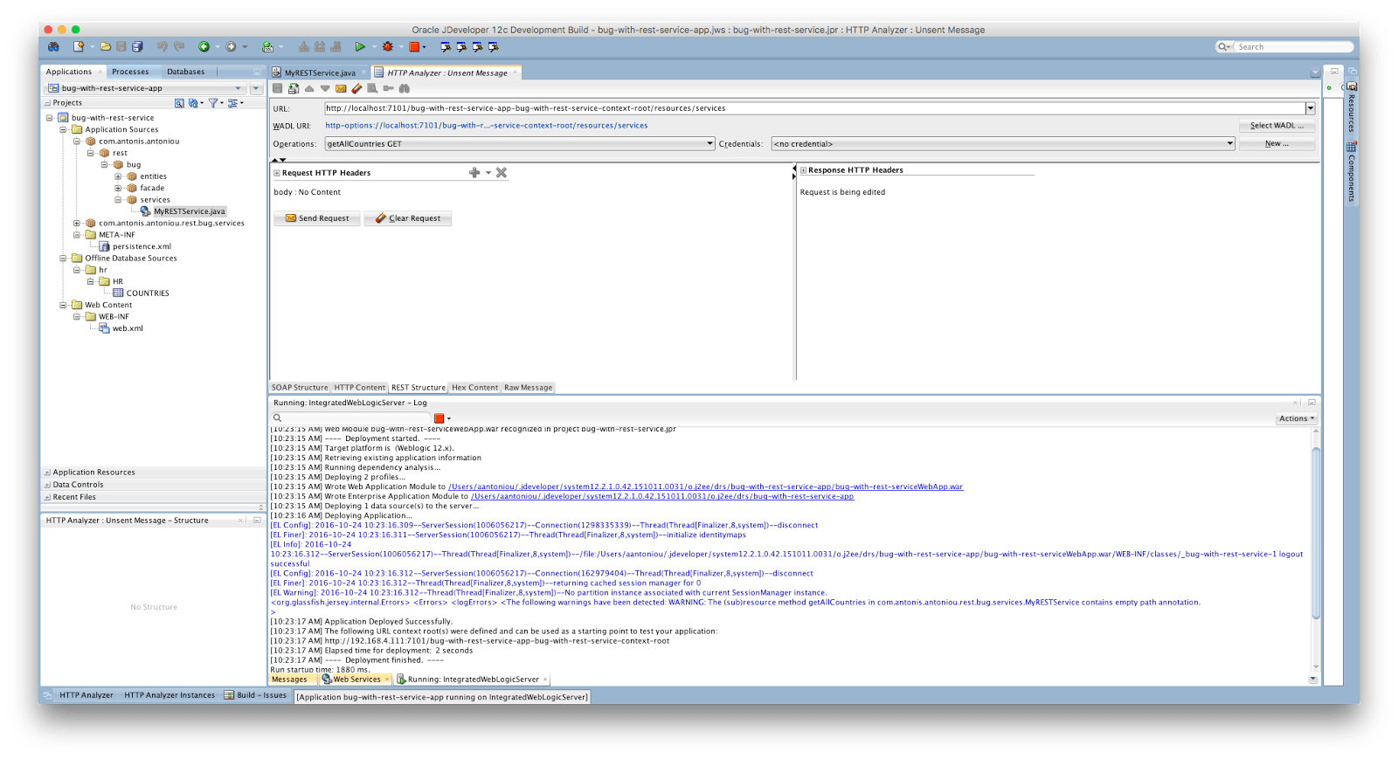Click the up triangle previous message icon
The height and width of the screenshot is (759, 1398).
[309, 88]
